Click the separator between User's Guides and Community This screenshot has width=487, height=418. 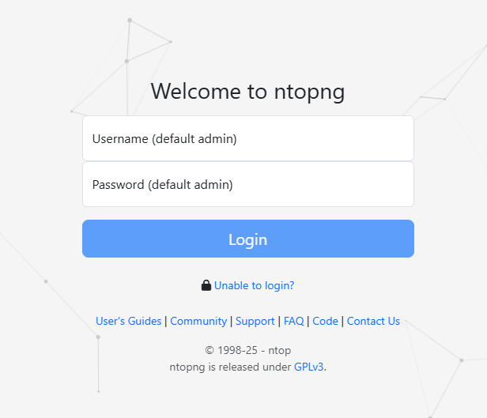click(x=166, y=321)
